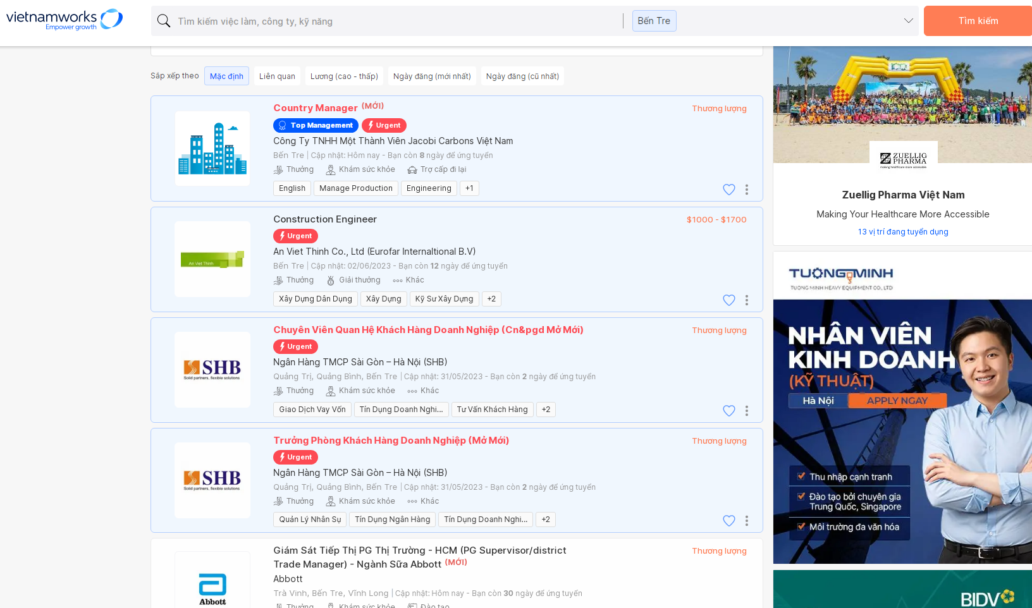Open more options for Country Manager job
This screenshot has height=608, width=1032.
point(747,190)
